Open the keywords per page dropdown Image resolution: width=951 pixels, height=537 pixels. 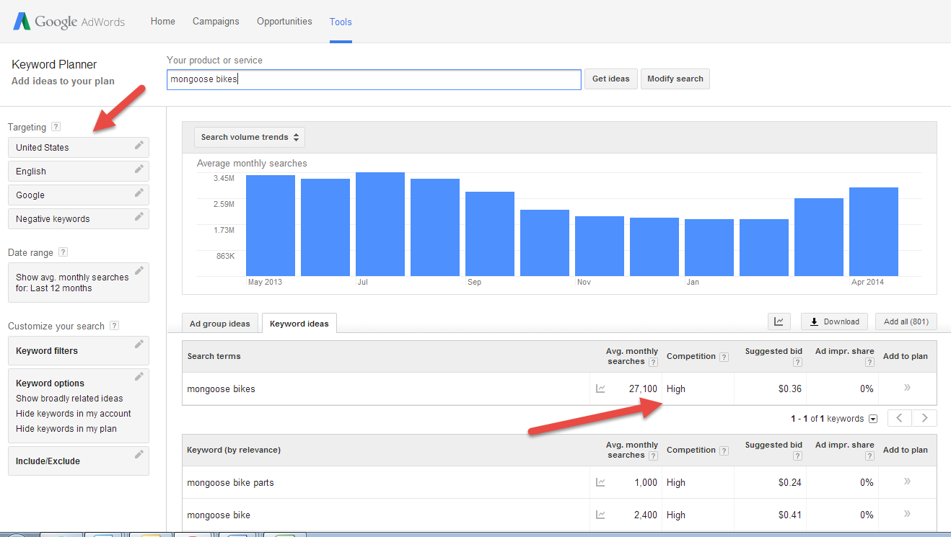point(873,419)
